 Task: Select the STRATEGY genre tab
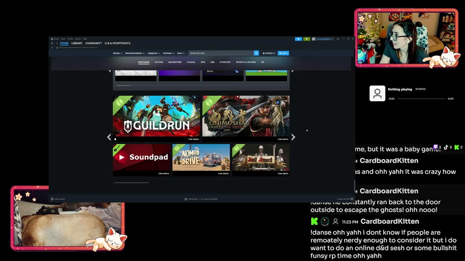[225, 62]
